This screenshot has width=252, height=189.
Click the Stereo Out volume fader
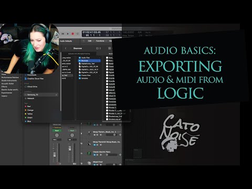pyautogui.click(x=55, y=154)
